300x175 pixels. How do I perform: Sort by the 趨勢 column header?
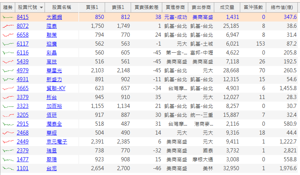click(x=8, y=7)
